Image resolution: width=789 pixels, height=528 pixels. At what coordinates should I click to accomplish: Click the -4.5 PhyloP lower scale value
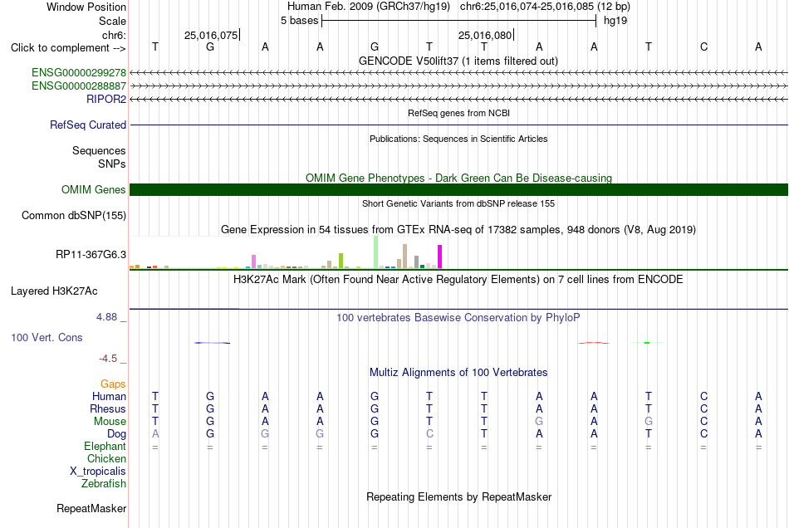tap(108, 359)
